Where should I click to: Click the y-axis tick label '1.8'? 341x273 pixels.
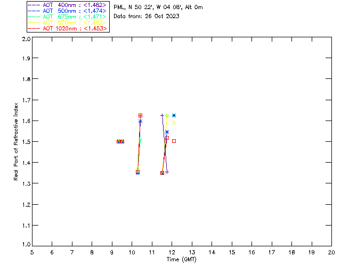[26, 79]
